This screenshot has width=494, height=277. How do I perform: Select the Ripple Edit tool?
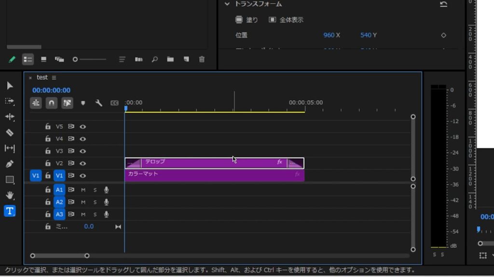point(10,117)
